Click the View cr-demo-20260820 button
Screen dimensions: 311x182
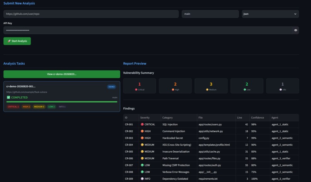click(x=62, y=74)
